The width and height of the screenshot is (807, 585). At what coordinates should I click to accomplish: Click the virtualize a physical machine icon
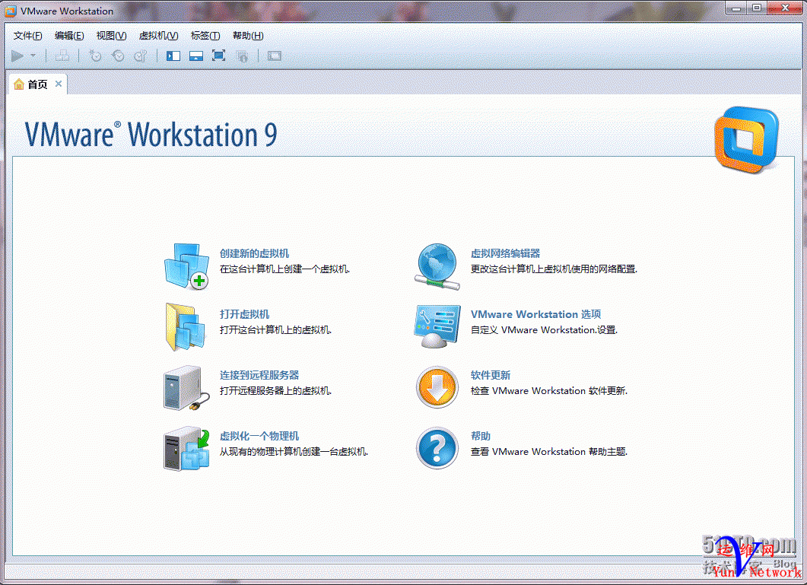(x=186, y=449)
